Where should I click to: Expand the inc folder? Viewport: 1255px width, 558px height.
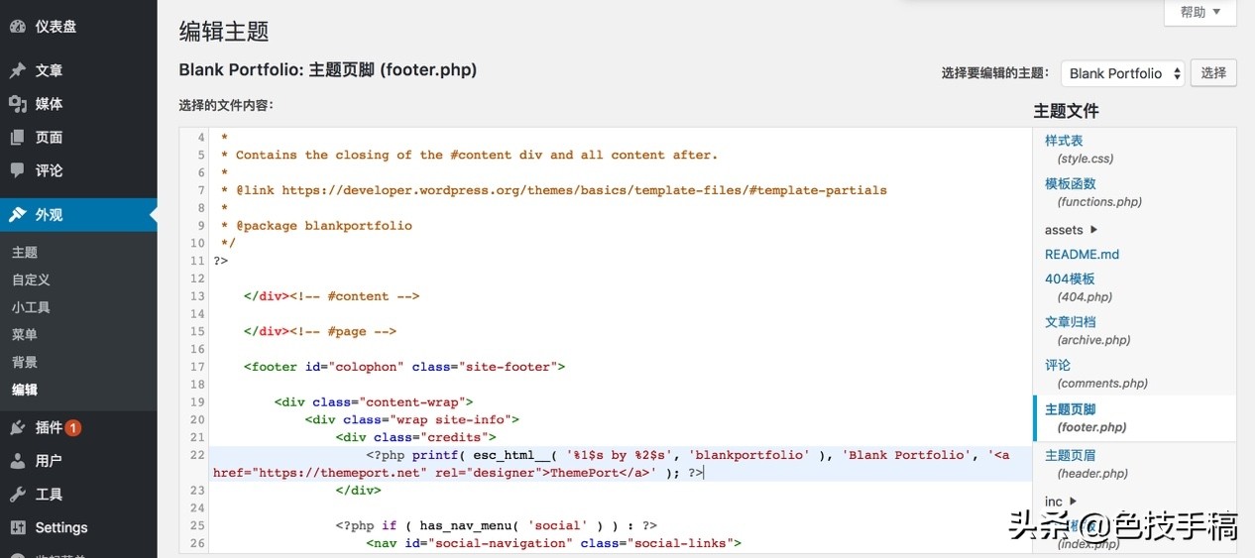[x=1061, y=502]
